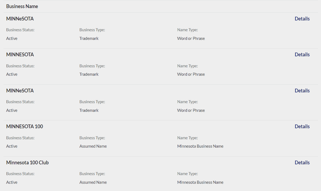
Task: Select the Minnesota 100 Club business name
Action: pos(27,162)
